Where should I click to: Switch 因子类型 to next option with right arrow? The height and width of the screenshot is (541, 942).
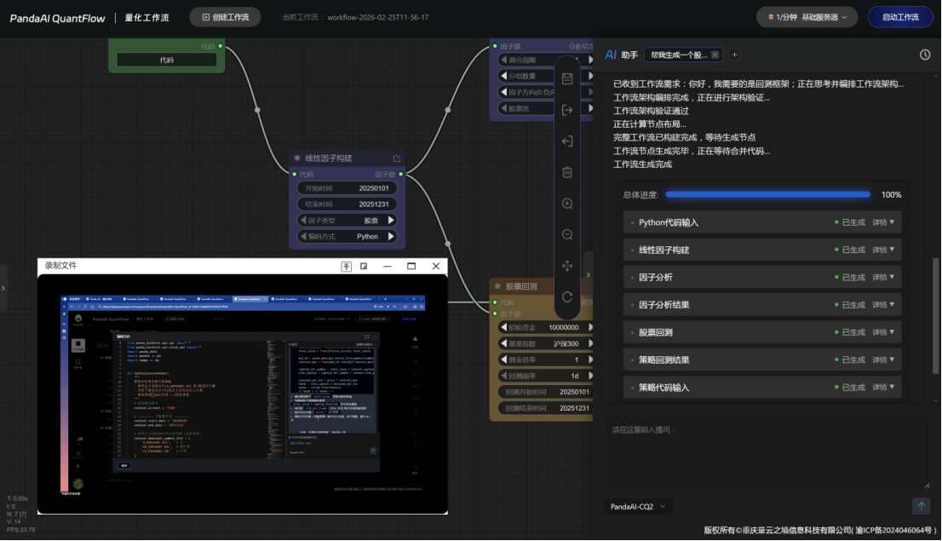point(391,221)
